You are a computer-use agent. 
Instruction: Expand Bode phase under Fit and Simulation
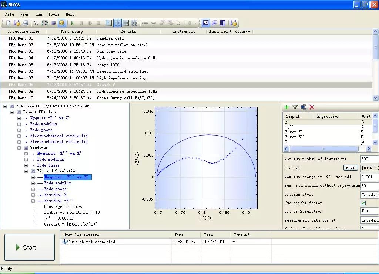click(x=33, y=189)
